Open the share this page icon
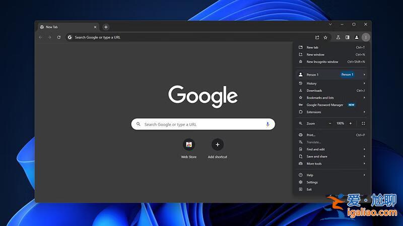Screen dimensions: 403x226 coord(317,37)
